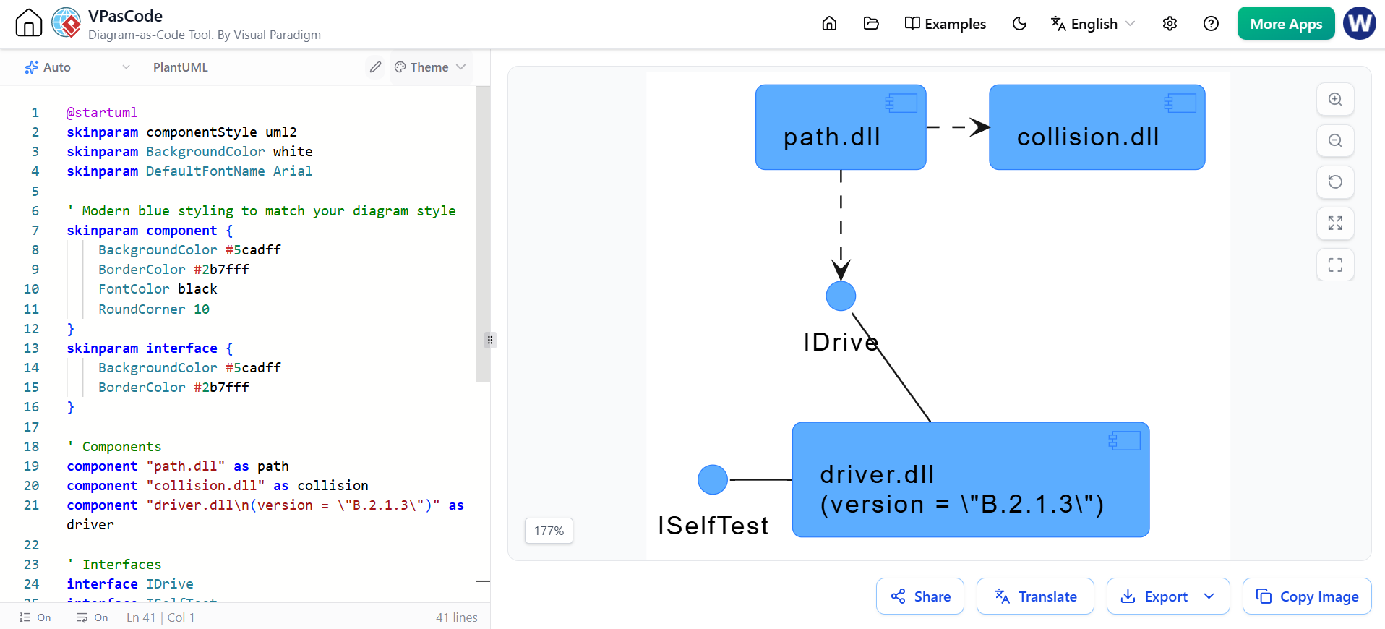Viewport: 1385px width, 629px height.
Task: Click the Share button
Action: [x=919, y=596]
